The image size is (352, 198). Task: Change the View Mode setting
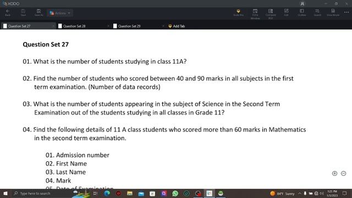coord(333,12)
